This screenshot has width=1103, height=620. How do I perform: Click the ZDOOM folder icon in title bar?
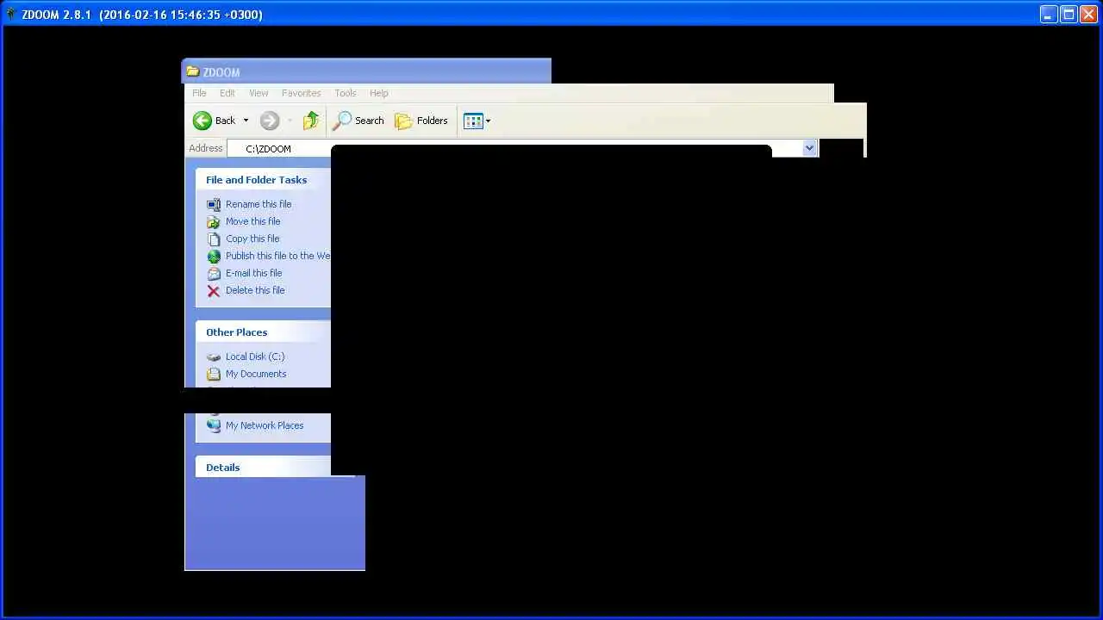pos(193,71)
